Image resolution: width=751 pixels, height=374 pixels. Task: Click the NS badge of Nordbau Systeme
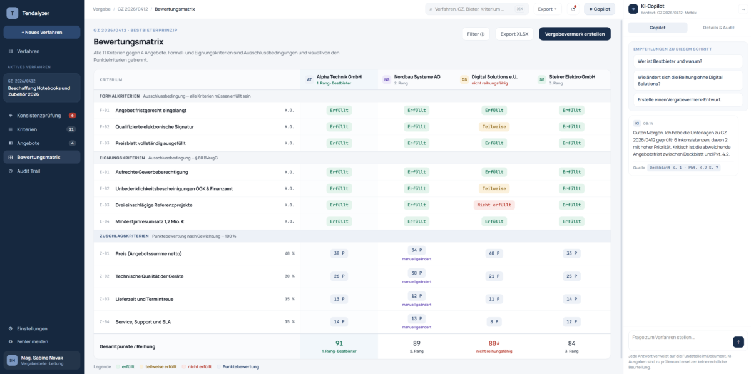tap(387, 79)
